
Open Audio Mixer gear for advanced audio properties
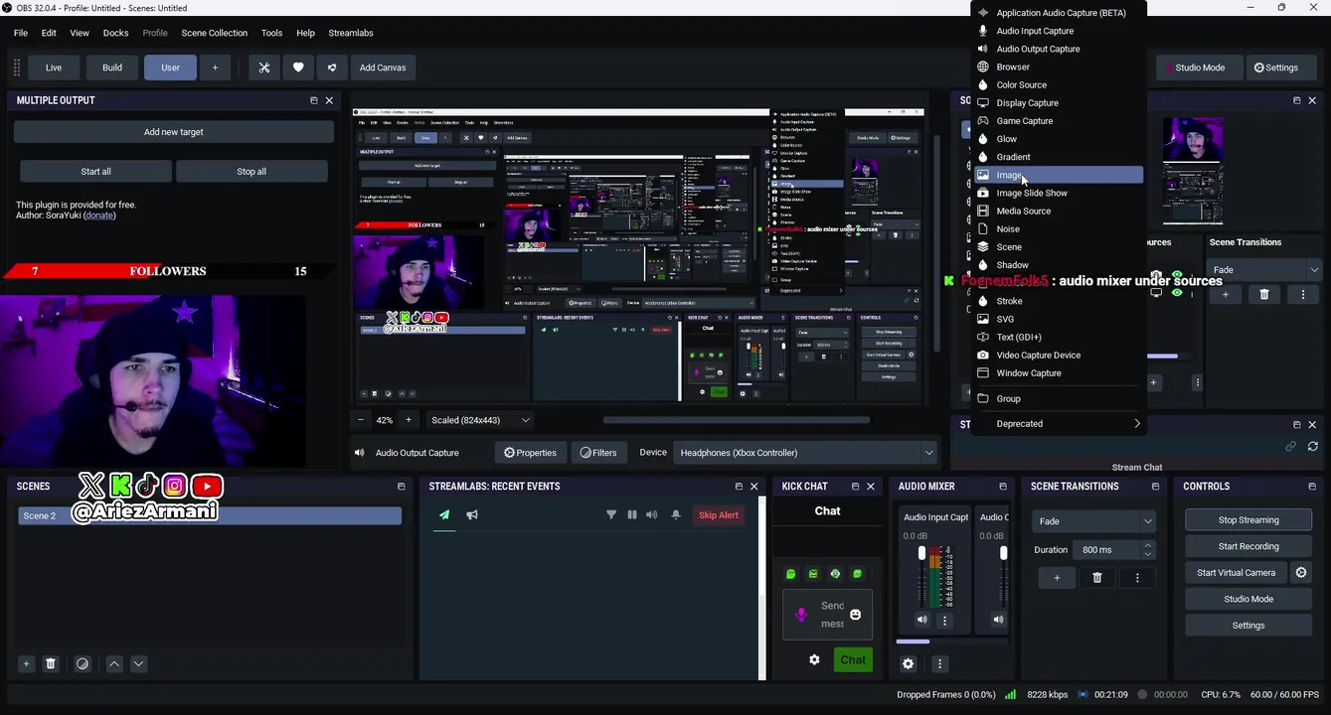coord(908,663)
